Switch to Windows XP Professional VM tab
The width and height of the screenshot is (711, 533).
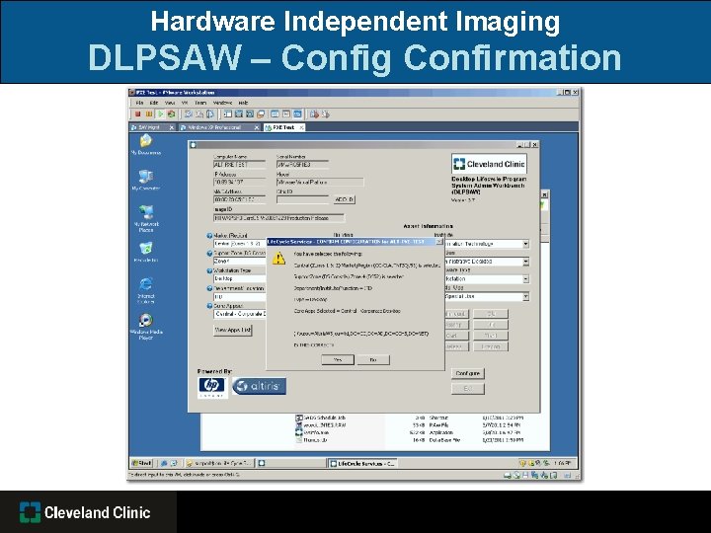coord(219,127)
